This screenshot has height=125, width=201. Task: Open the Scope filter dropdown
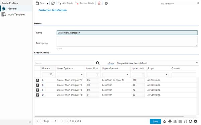158,74
